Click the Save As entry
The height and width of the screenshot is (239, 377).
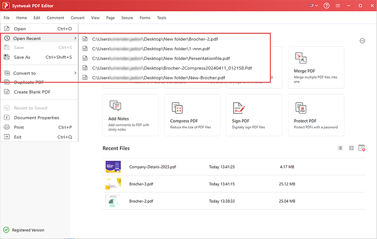[x=39, y=57]
